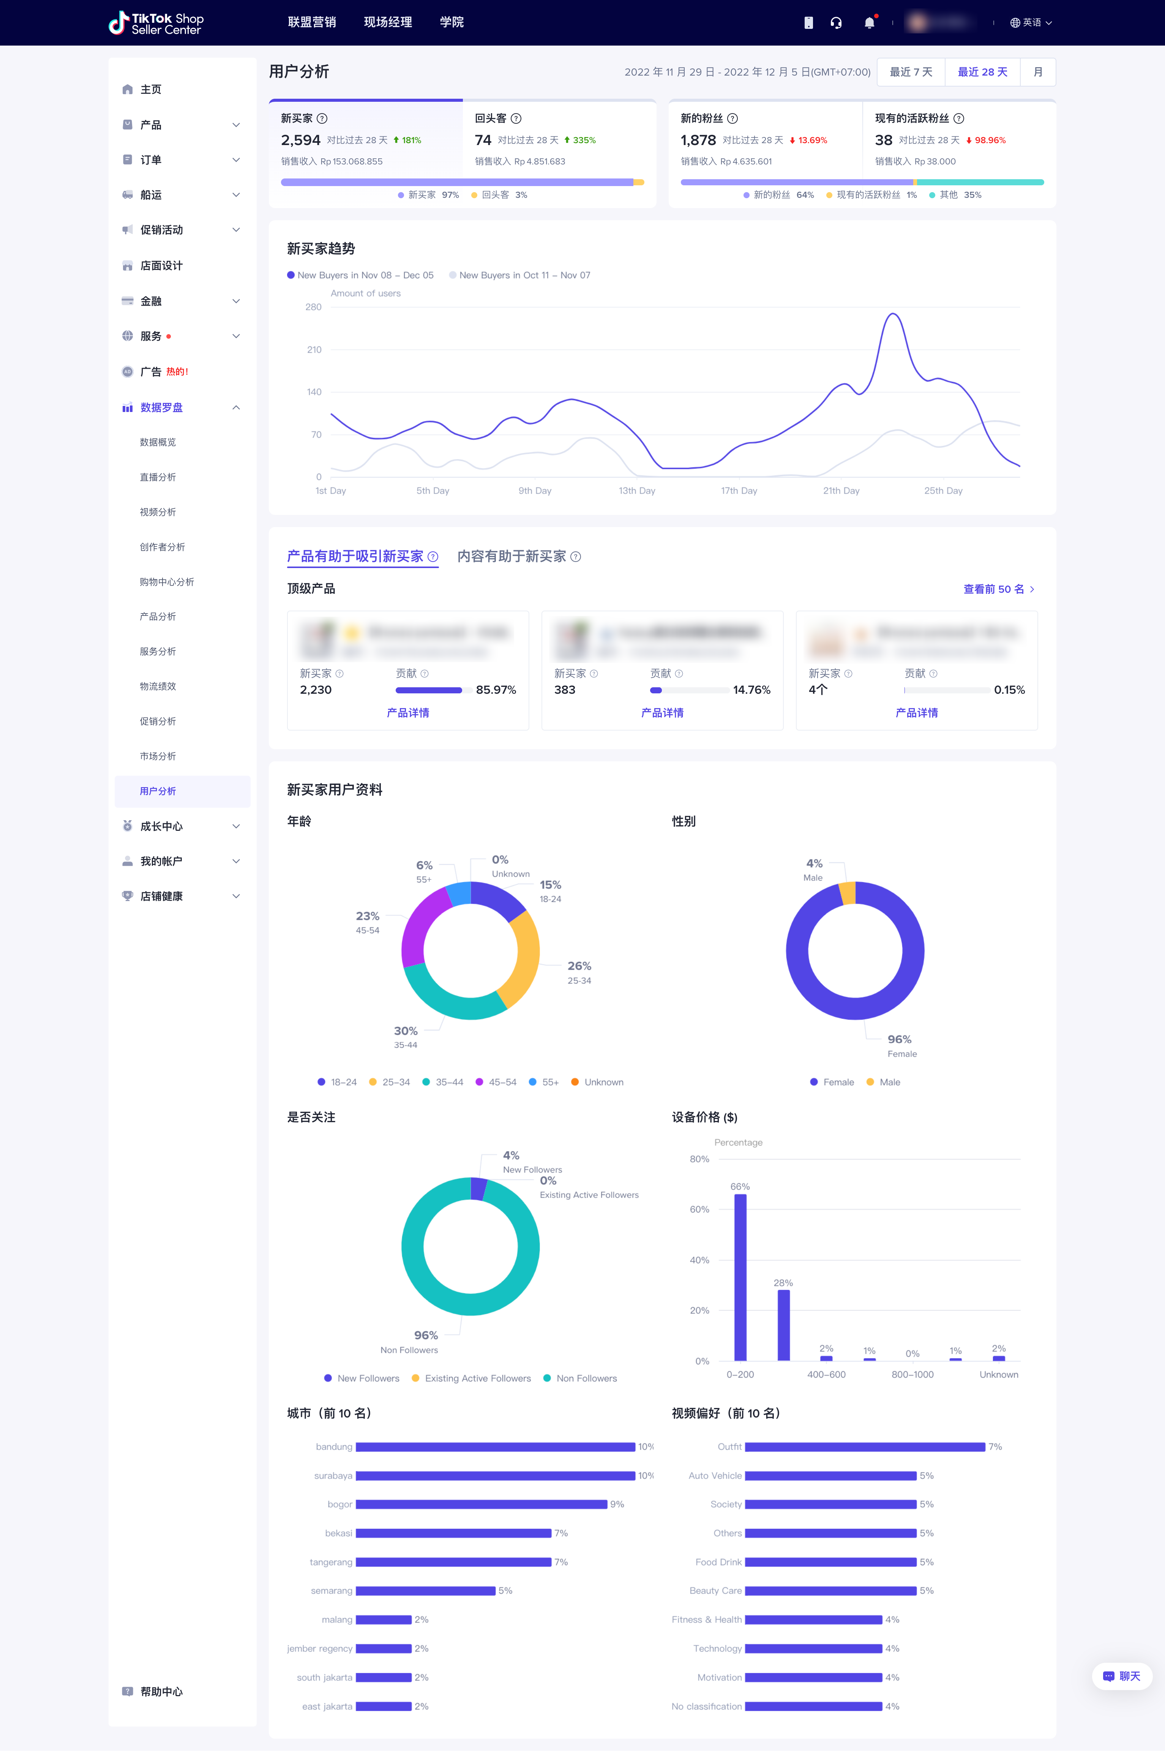Click 产品详情 for the 2,230 buyers product

coord(408,713)
